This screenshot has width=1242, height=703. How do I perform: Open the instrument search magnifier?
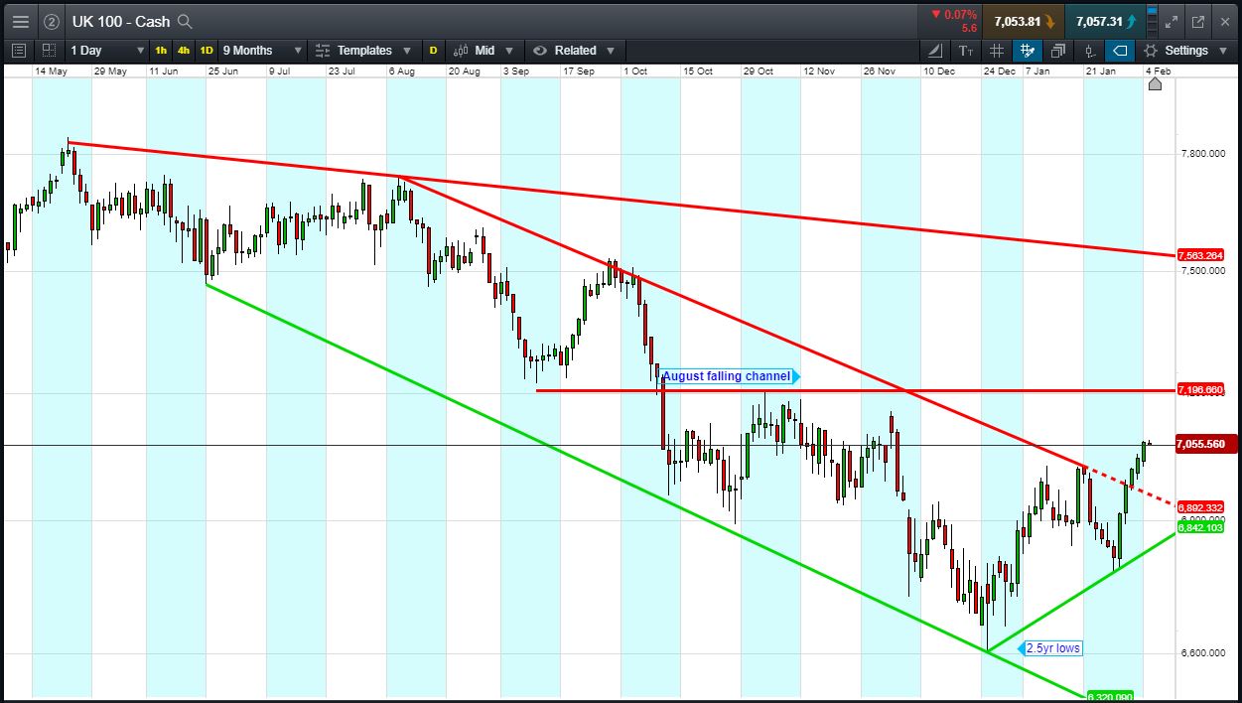pos(184,21)
